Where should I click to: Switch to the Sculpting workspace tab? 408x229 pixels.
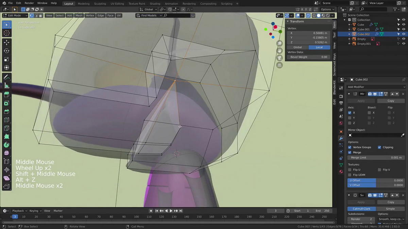point(100,4)
